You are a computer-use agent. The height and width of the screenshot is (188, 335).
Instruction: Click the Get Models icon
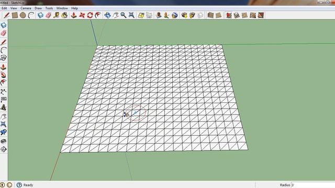point(184,15)
